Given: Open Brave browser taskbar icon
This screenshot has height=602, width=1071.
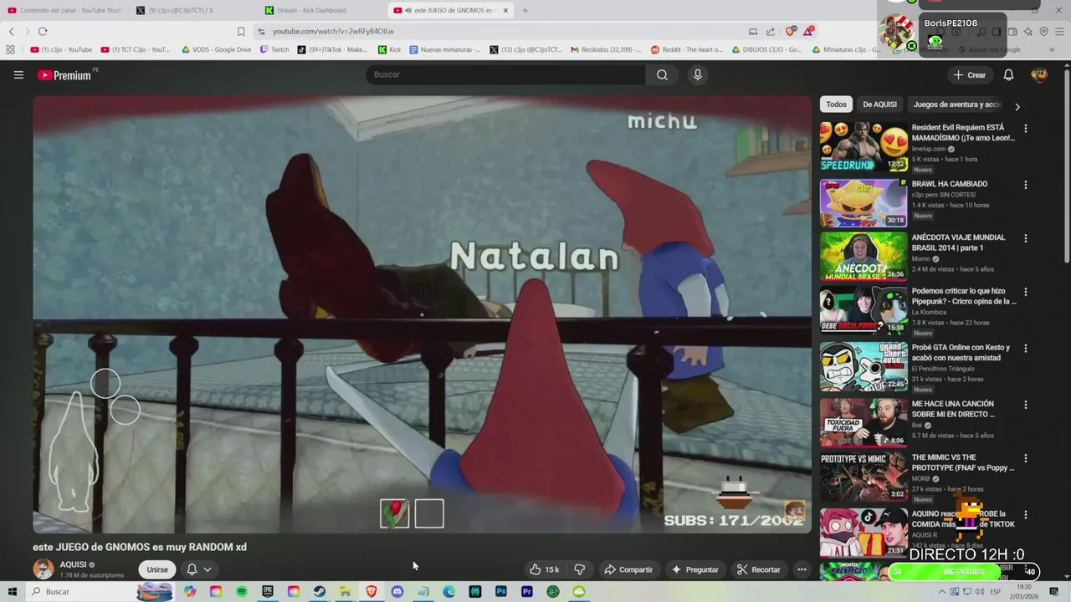Looking at the screenshot, I should click(x=372, y=591).
